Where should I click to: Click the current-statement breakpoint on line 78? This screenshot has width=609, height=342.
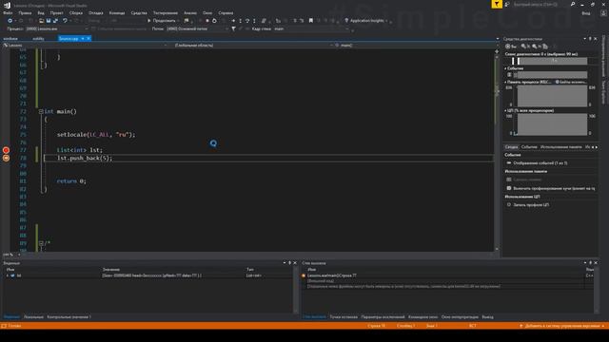coord(6,158)
